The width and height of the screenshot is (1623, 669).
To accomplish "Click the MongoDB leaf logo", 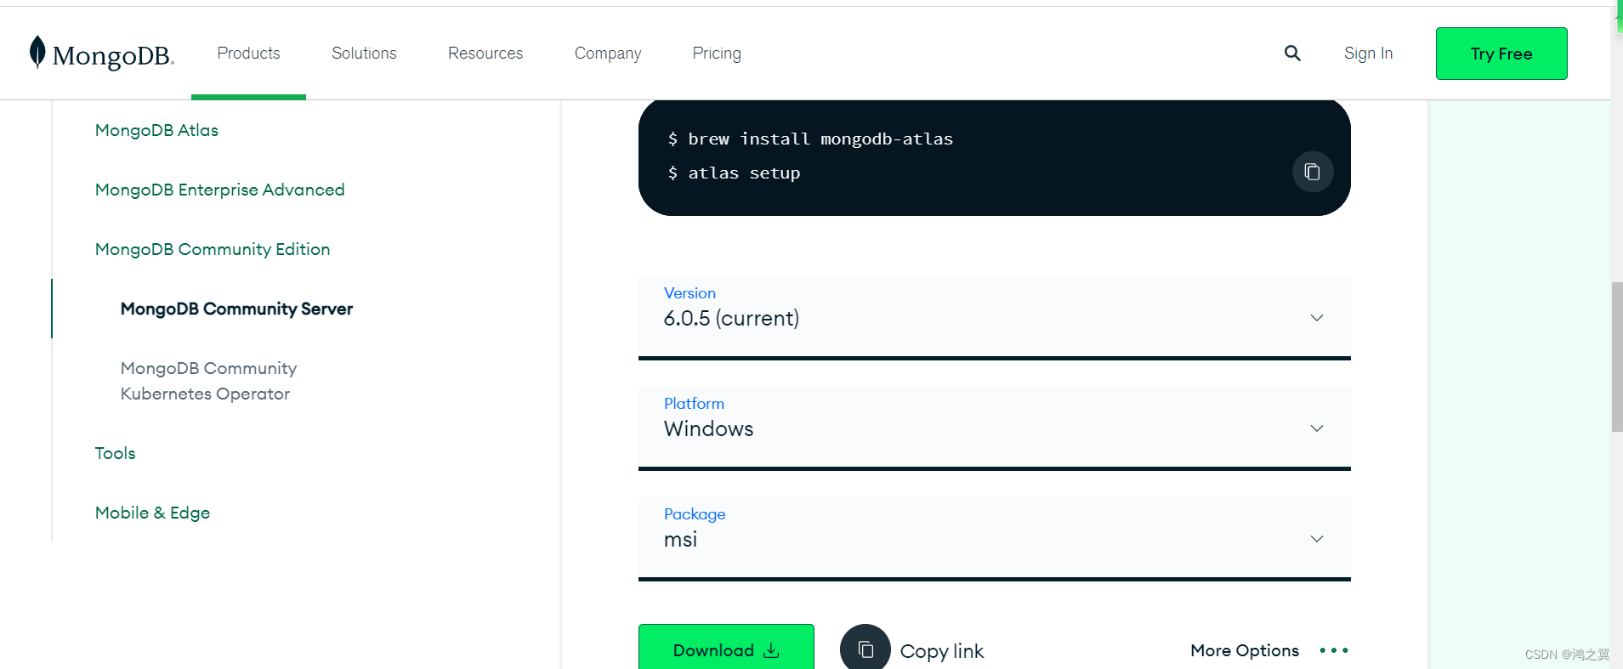I will pyautogui.click(x=37, y=52).
